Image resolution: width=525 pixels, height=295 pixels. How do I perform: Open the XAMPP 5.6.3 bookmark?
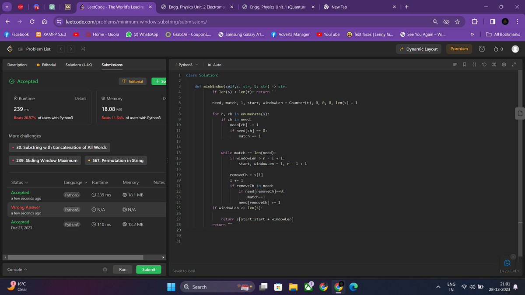[52, 34]
